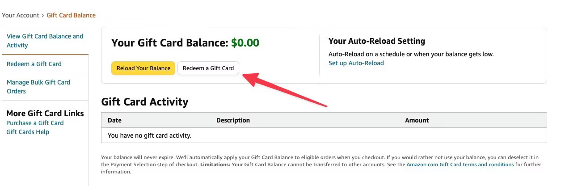
Task: Click the Amount column header
Action: point(417,120)
